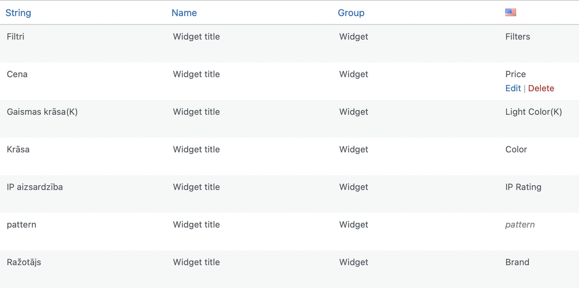Screen dimensions: 579x294
Task: Sort table by Group column header
Action: pos(351,13)
